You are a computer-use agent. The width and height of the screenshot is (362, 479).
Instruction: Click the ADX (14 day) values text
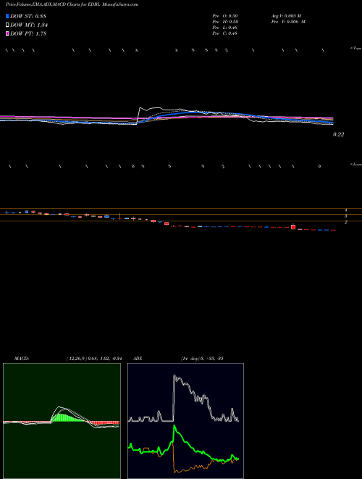pos(202,359)
